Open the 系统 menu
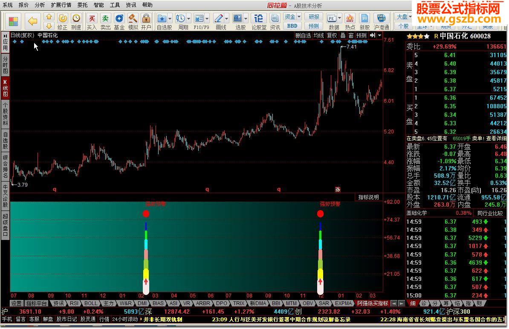The height and width of the screenshot is (329, 509). tap(8, 5)
